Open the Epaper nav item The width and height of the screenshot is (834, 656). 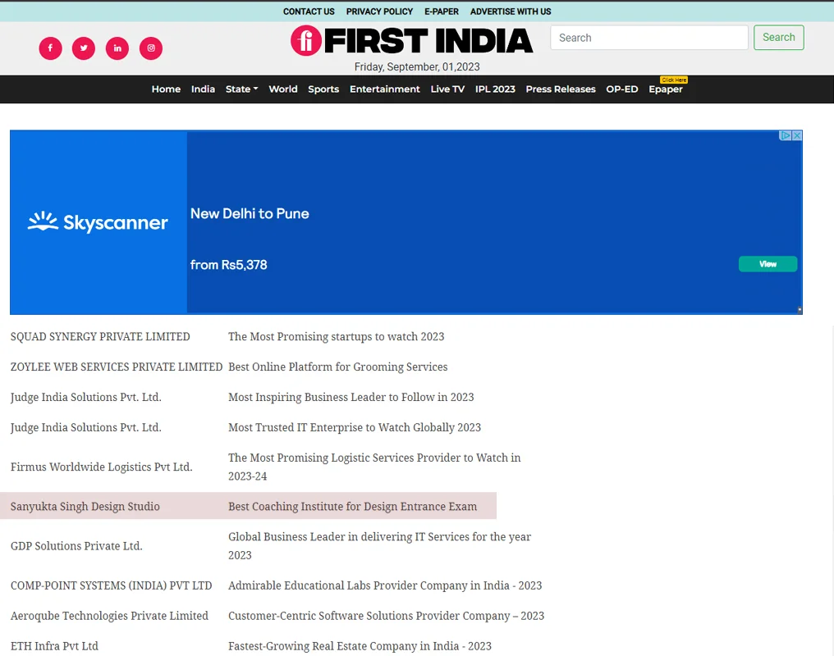point(665,89)
